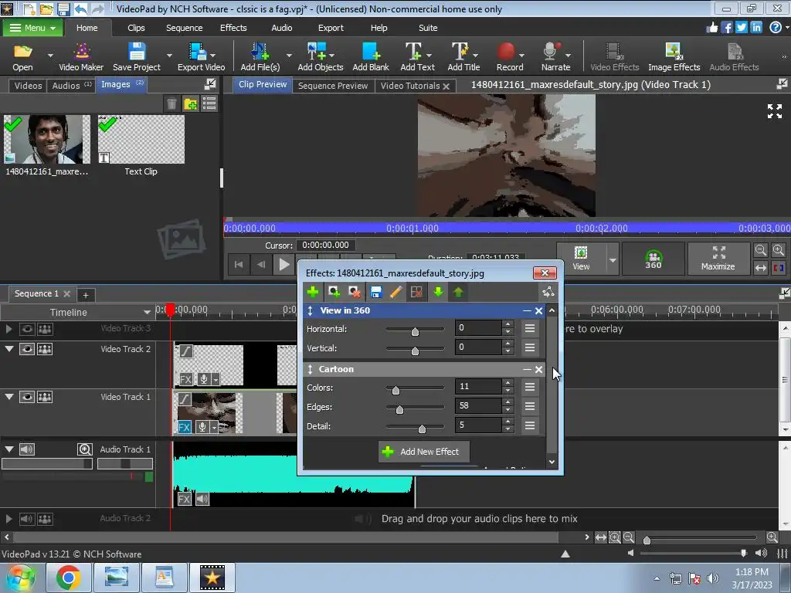Screen dimensions: 791x593
Task: Switch to the Sequence ribbon tab
Action: (x=184, y=28)
